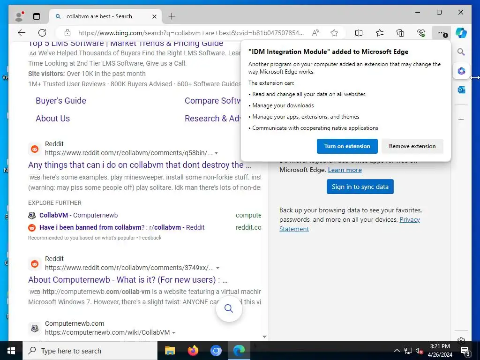Open the Copilot icon
The height and width of the screenshot is (360, 480).
click(461, 33)
